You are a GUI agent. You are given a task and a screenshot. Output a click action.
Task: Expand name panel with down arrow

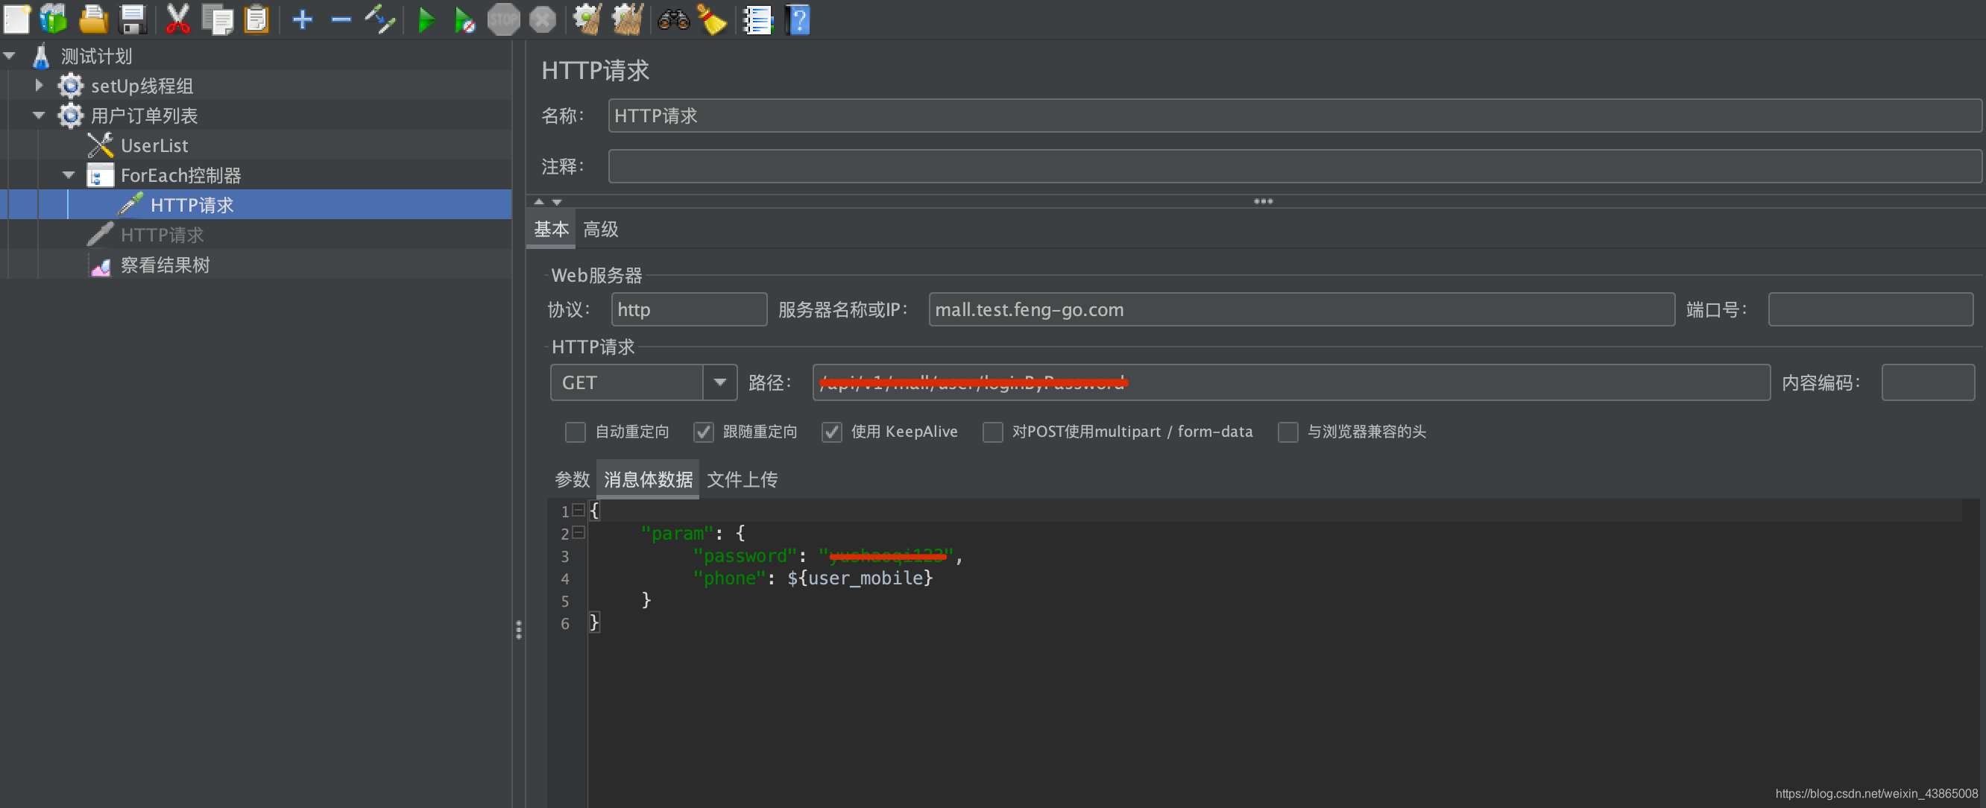(x=557, y=201)
